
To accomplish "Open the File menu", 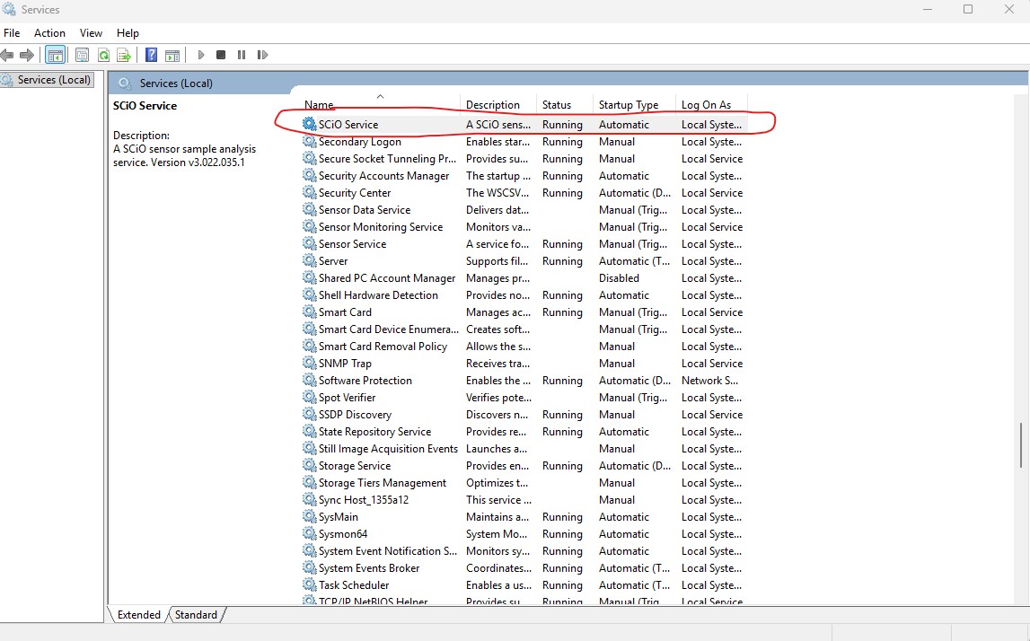I will click(x=12, y=33).
